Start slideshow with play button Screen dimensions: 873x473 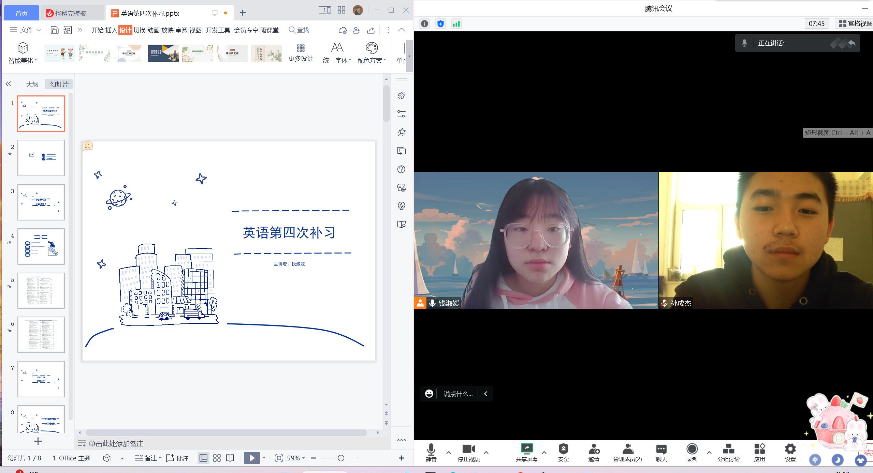(x=252, y=458)
